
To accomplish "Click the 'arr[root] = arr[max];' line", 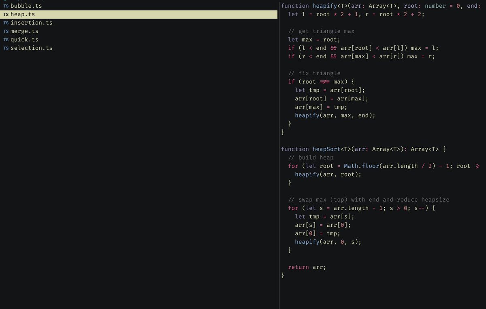I will [332, 98].
